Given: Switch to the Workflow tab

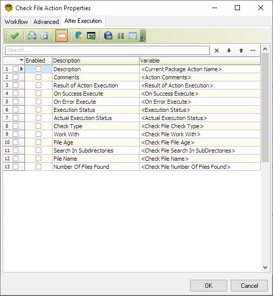Looking at the screenshot, I should coord(16,22).
